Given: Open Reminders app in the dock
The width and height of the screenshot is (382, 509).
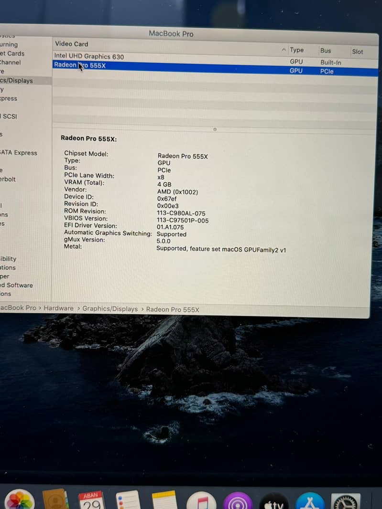Looking at the screenshot, I should [127, 500].
